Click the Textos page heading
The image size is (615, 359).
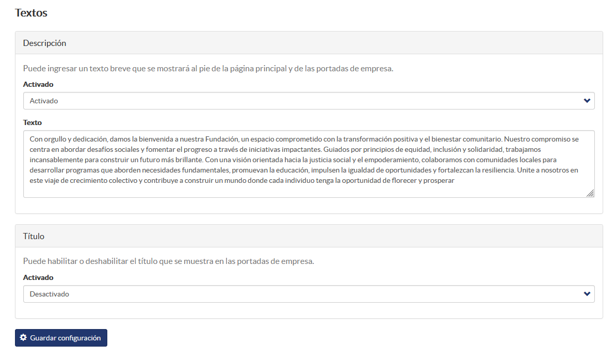pyautogui.click(x=31, y=12)
